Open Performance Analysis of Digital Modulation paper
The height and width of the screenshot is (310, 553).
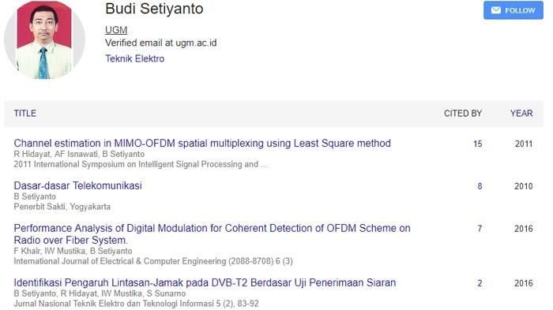[x=212, y=234]
